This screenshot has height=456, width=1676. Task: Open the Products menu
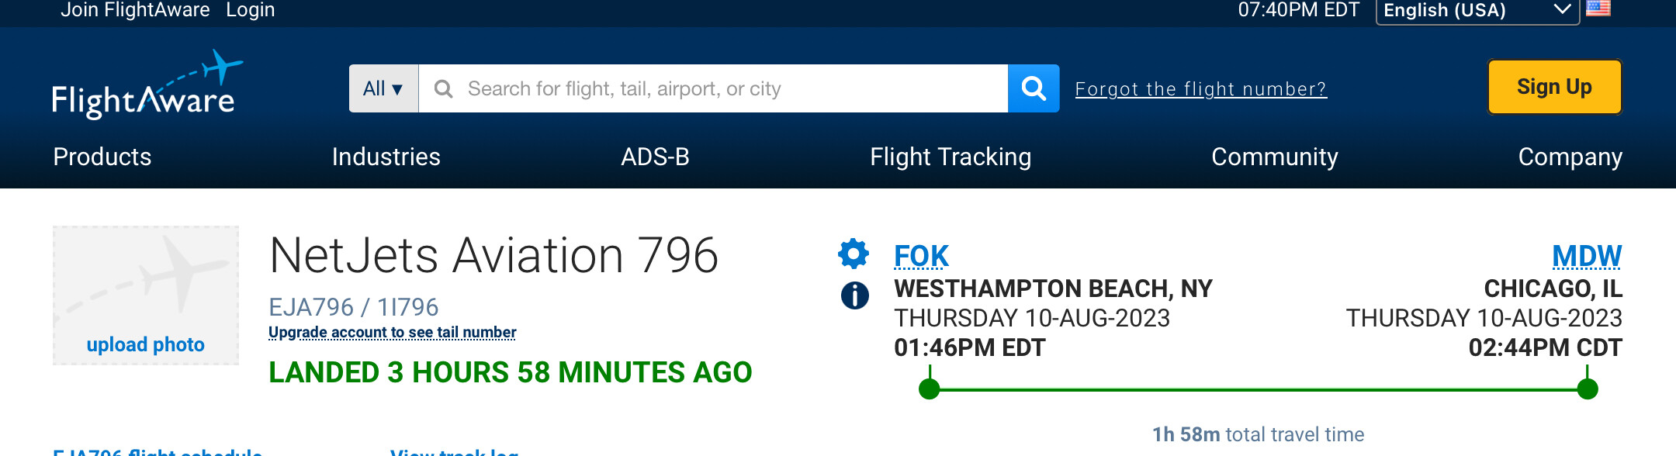click(x=102, y=157)
